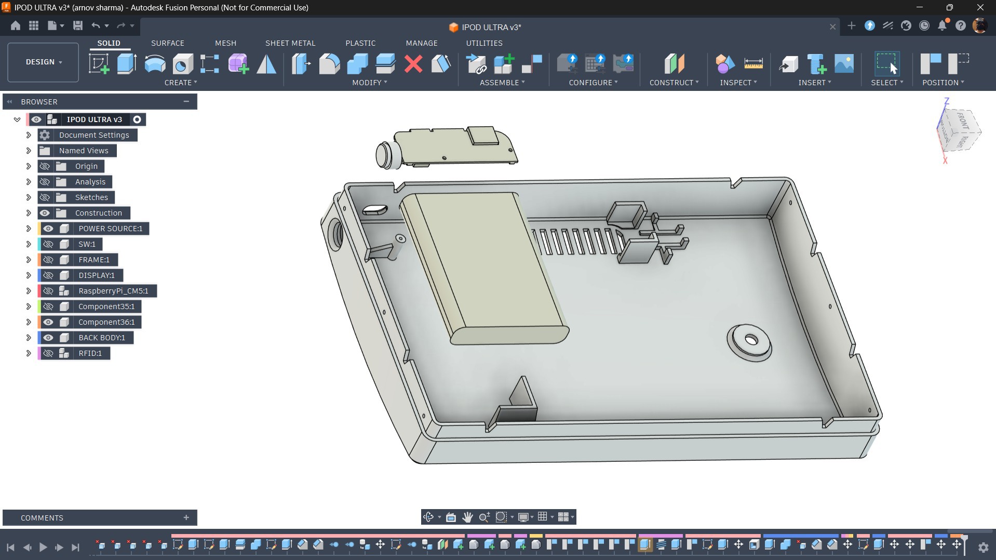Open the CONSTRUCT menu
This screenshot has width=996, height=560.
(674, 83)
